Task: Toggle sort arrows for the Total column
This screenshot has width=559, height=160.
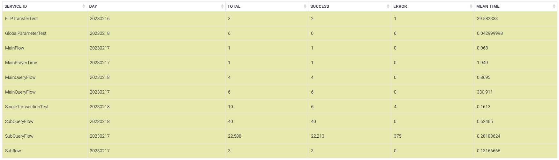Action: point(305,6)
